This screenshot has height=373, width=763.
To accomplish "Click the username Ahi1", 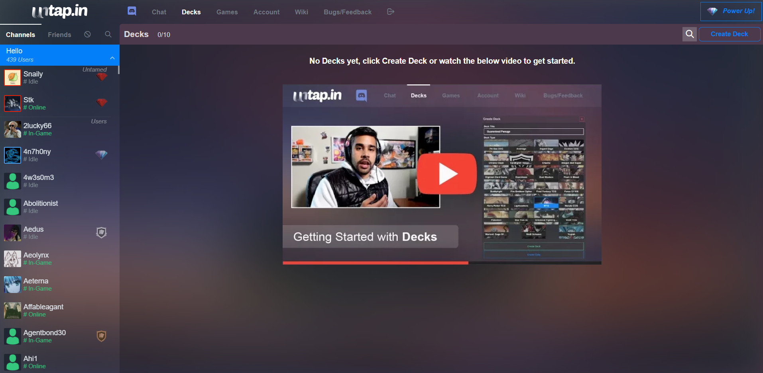I will pyautogui.click(x=30, y=359).
